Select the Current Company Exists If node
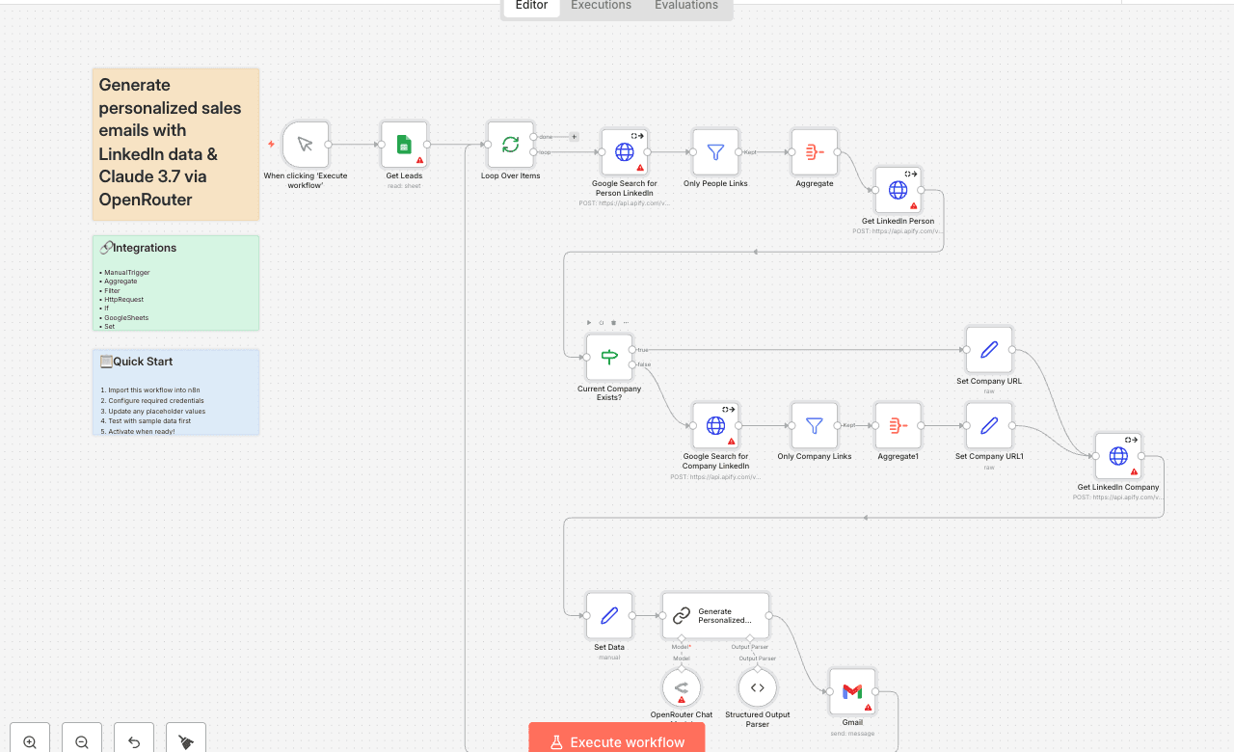 point(608,356)
